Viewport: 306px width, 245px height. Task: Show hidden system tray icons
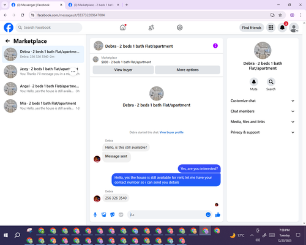pos(252,235)
